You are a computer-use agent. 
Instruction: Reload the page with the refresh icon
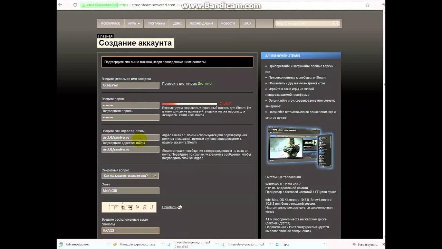pos(75,5)
